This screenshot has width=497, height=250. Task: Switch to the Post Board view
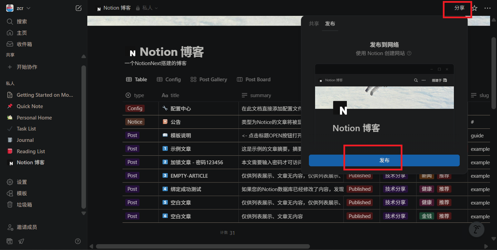pos(254,80)
